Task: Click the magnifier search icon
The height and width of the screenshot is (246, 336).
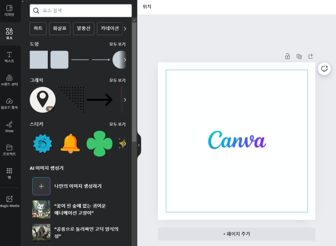Action: (36, 10)
